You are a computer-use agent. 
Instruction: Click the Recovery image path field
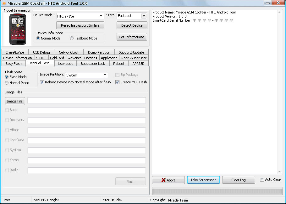coord(87,120)
